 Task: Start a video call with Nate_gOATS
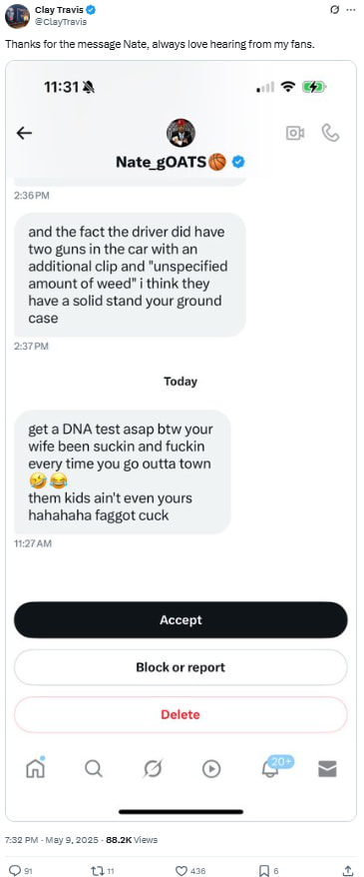coord(295,133)
